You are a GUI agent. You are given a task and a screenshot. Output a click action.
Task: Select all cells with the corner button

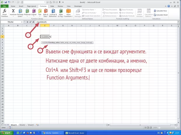point(2,26)
